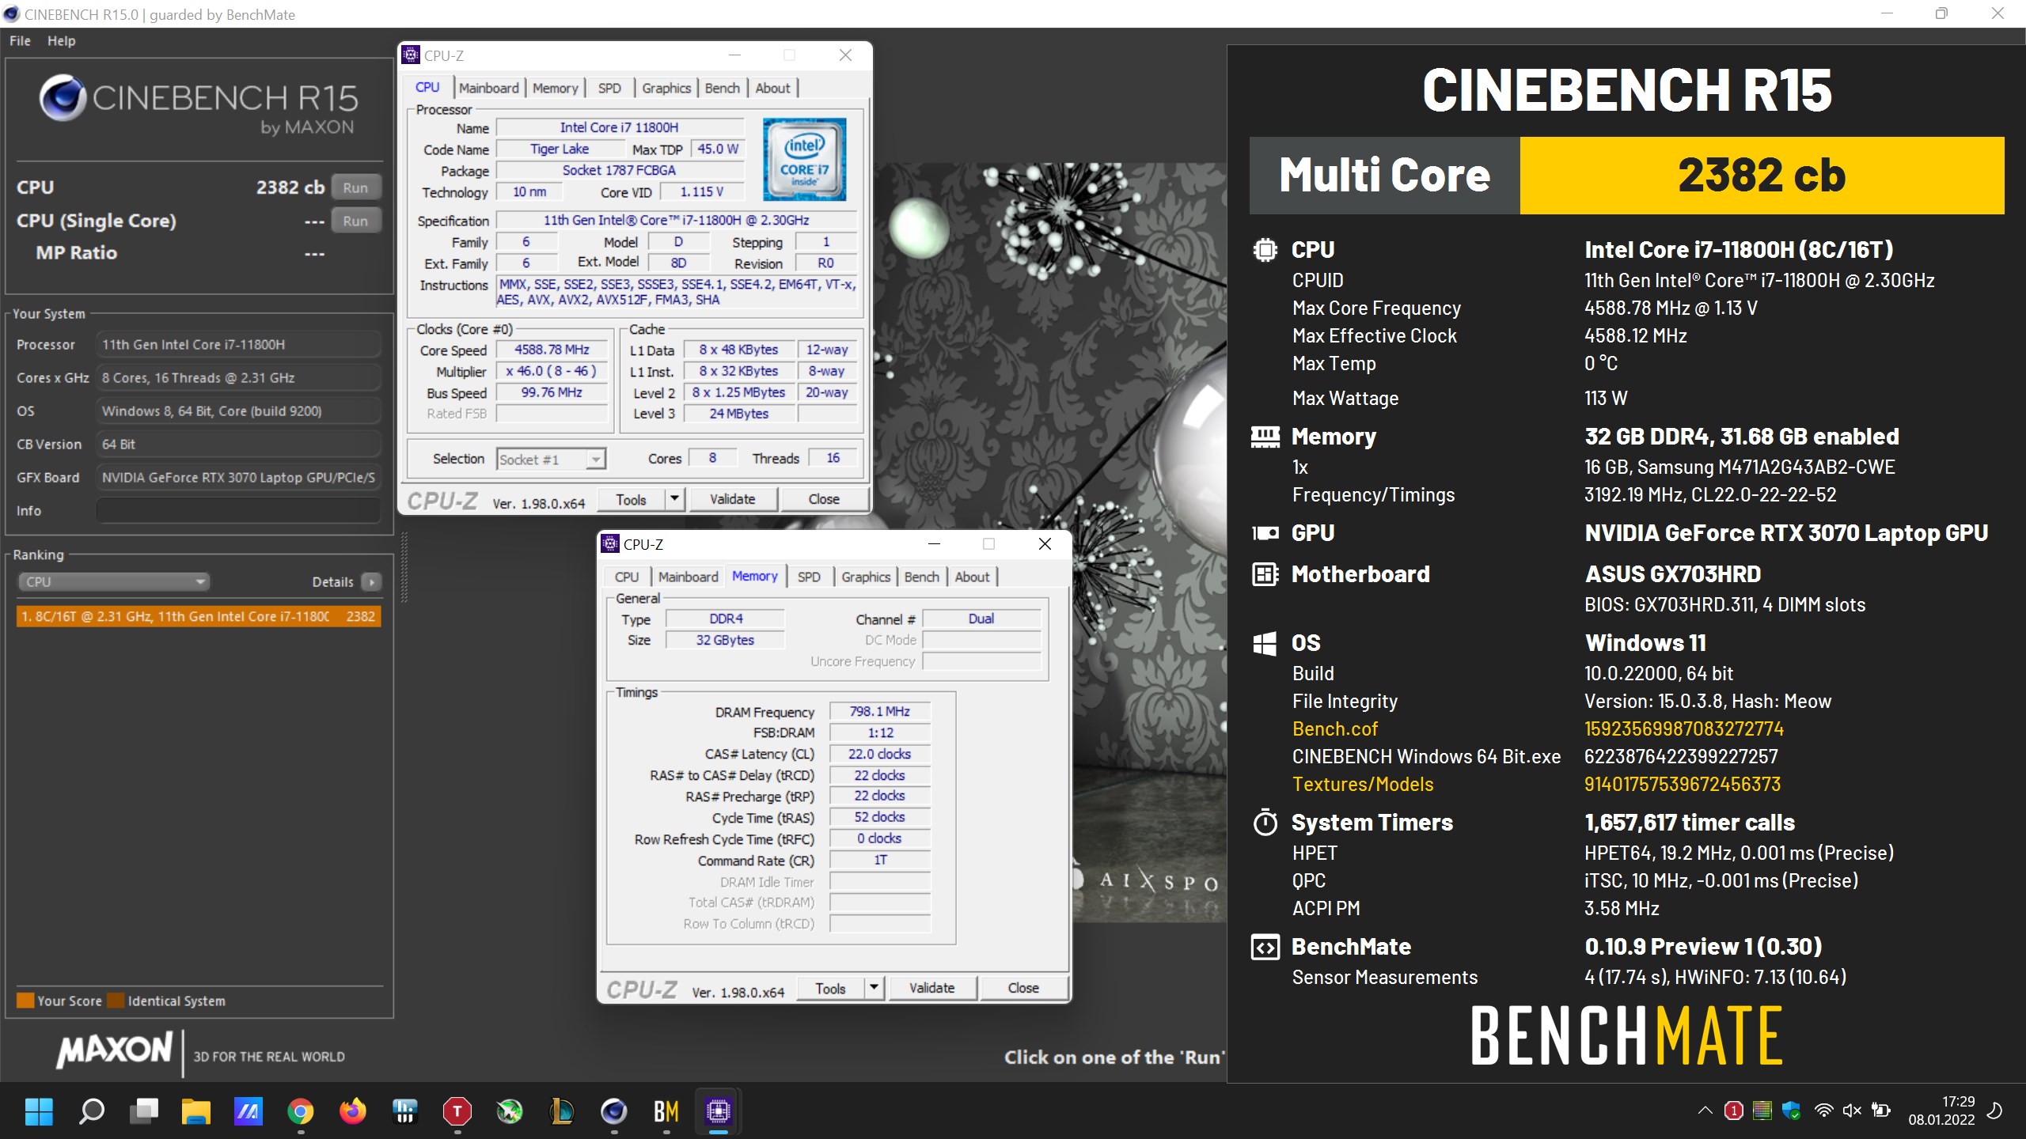Screen dimensions: 2026x1139
Task: Open red notification tray icon
Action: (x=1733, y=1111)
